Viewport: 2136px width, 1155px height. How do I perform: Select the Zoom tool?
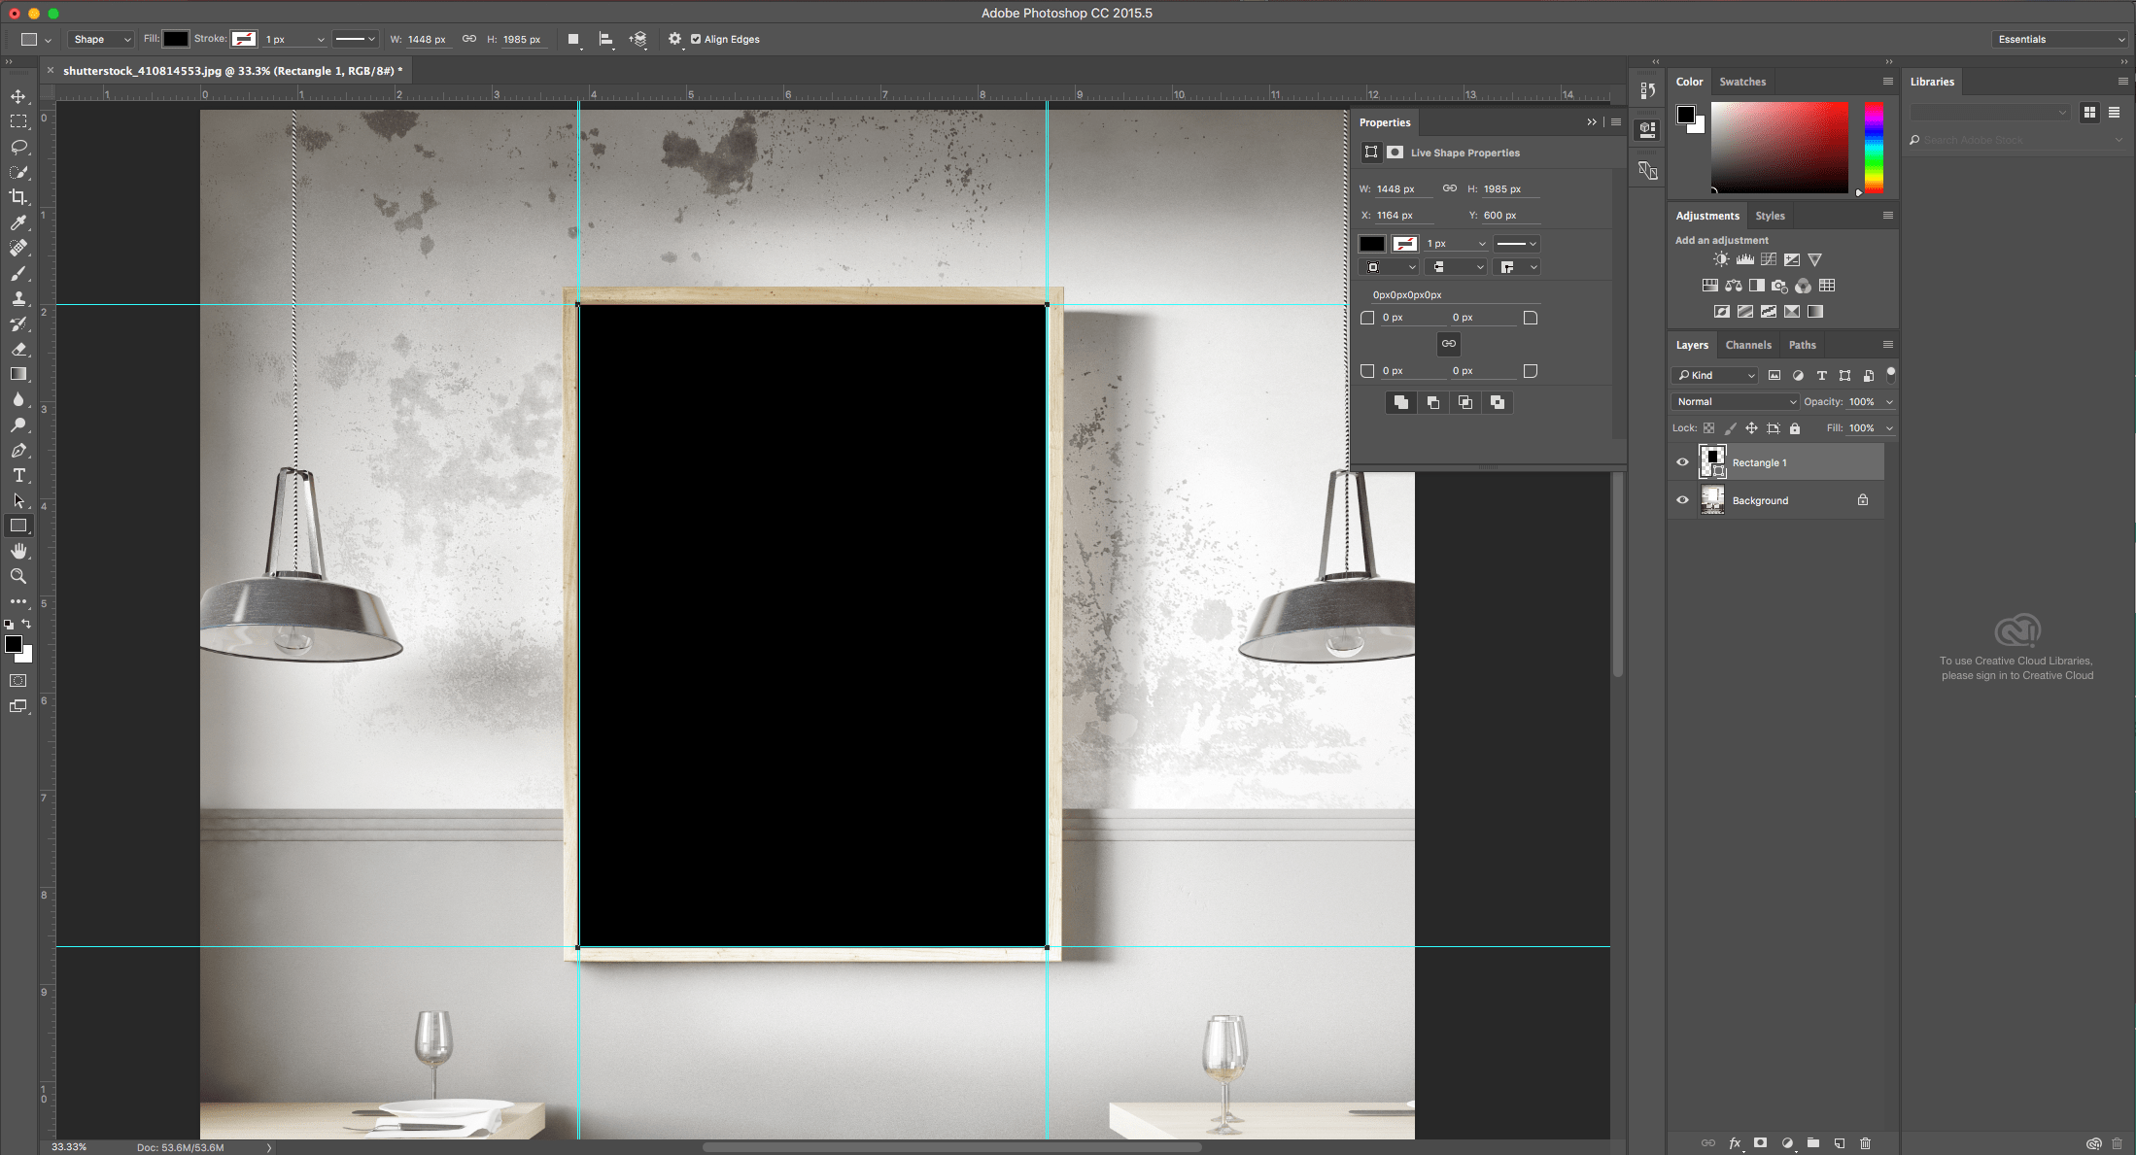pyautogui.click(x=19, y=575)
